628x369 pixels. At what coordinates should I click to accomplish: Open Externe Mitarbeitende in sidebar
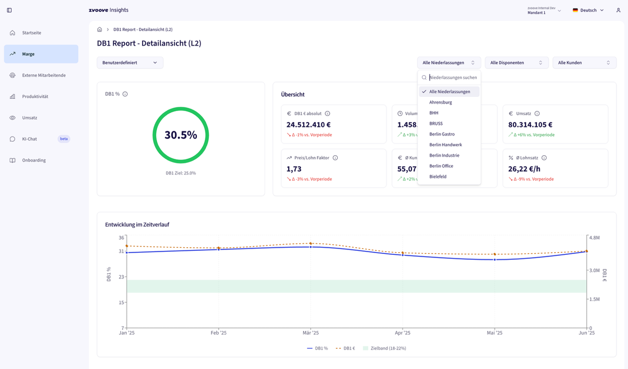pyautogui.click(x=43, y=75)
